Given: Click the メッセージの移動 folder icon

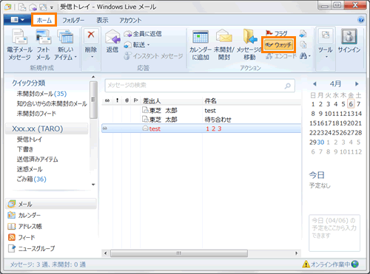Looking at the screenshot, I should (249, 36).
